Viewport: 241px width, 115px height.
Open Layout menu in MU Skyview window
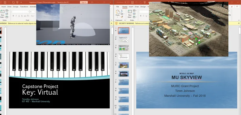point(134,11)
